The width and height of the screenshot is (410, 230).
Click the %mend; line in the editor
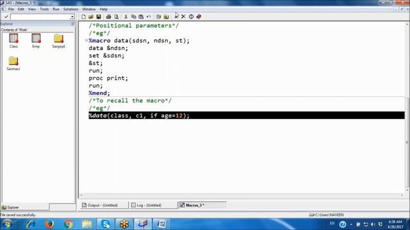point(99,93)
